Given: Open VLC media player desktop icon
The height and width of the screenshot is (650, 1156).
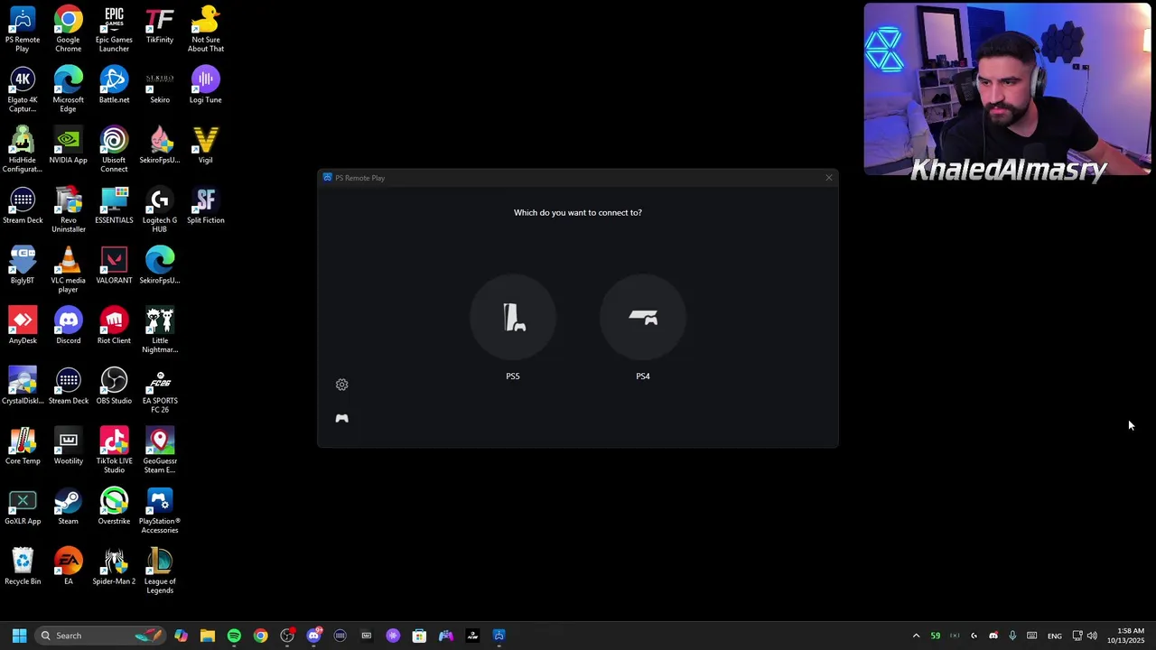Looking at the screenshot, I should (68, 270).
